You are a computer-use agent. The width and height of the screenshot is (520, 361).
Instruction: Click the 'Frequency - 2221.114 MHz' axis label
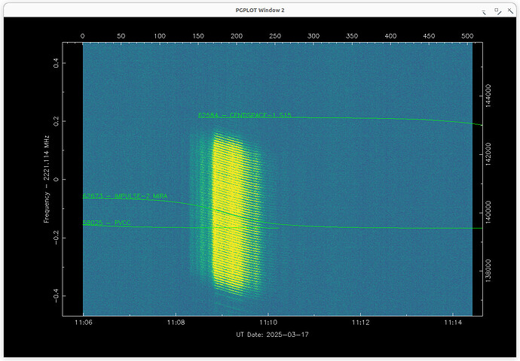[x=47, y=179]
